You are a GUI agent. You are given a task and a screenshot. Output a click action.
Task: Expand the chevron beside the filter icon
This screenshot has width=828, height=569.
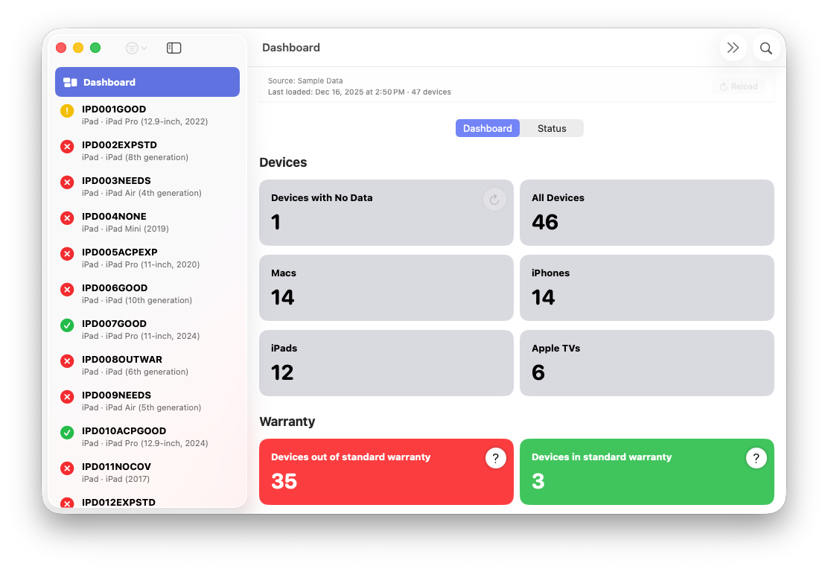point(144,48)
